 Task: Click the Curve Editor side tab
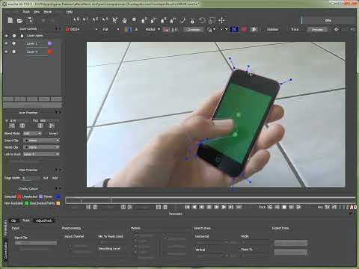click(x=5, y=250)
